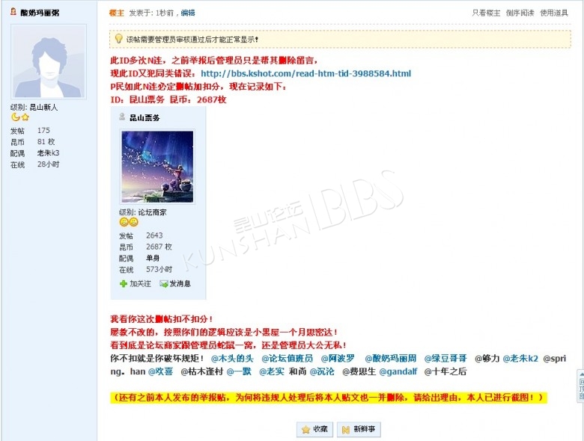Click the 新鲜事 button
Viewport: 584px width, 441px height.
pos(359,430)
